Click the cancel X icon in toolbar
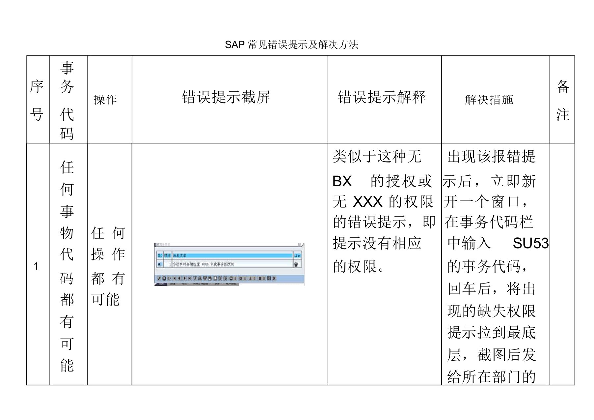 click(x=274, y=278)
